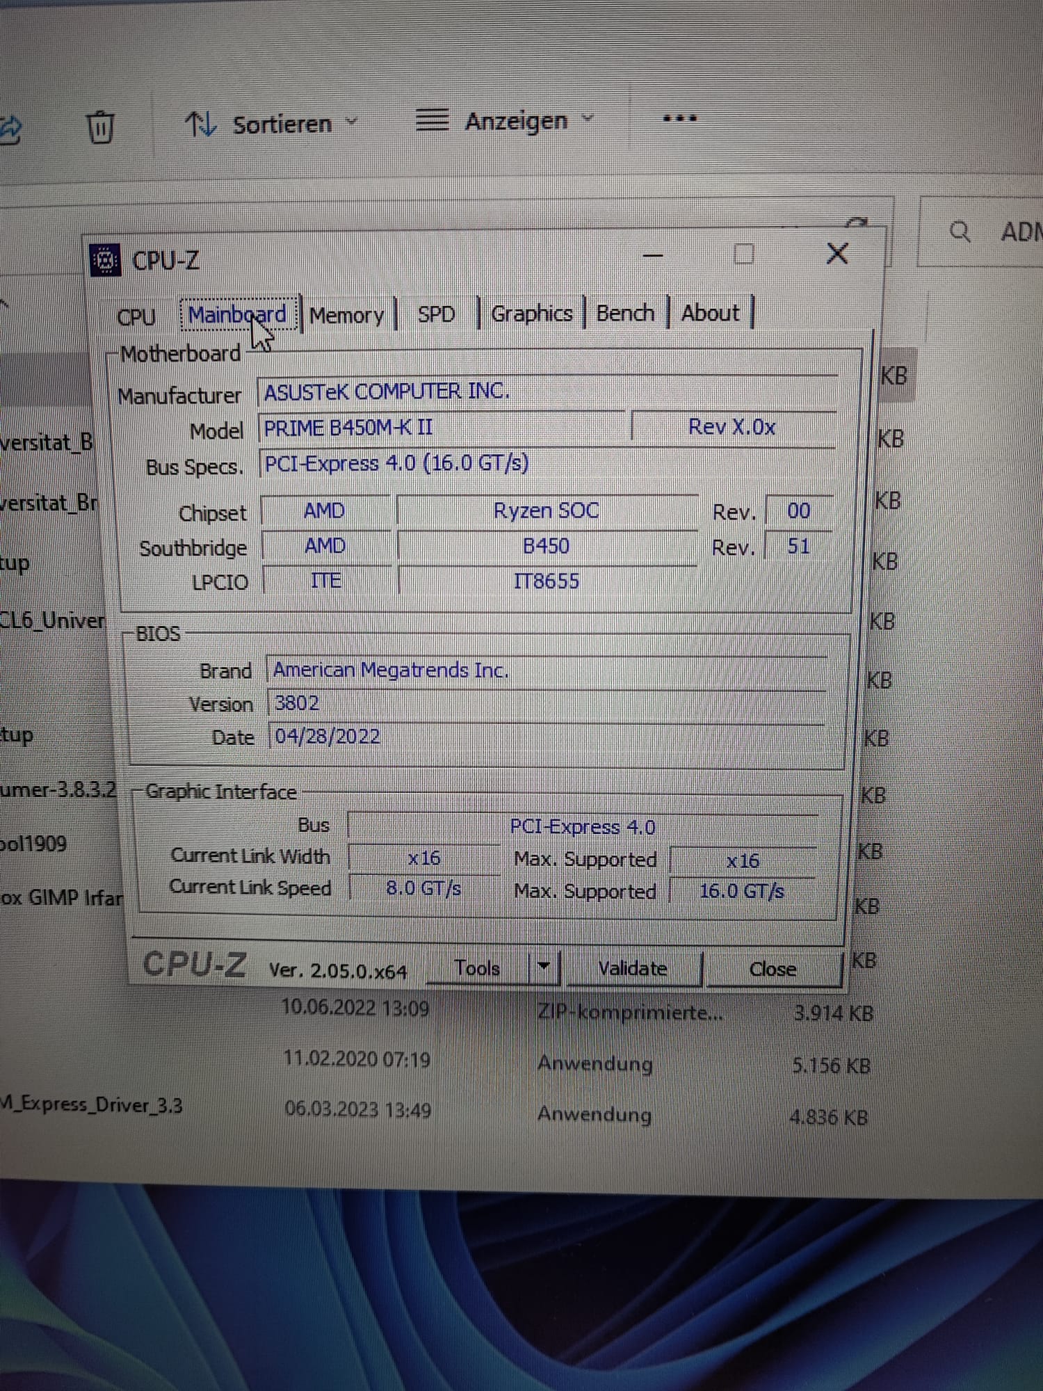Click the Manufacturer field ASUSTeK COMPUTER INC.
The height and width of the screenshot is (1391, 1043).
(547, 392)
